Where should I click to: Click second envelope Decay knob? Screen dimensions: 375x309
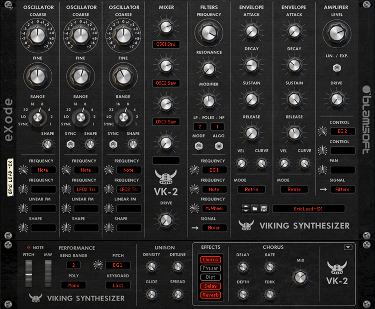coord(294,65)
